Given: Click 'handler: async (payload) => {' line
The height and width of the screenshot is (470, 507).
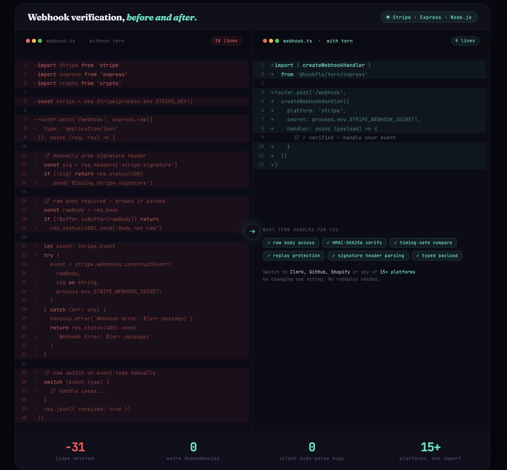Looking at the screenshot, I should [x=369, y=129].
